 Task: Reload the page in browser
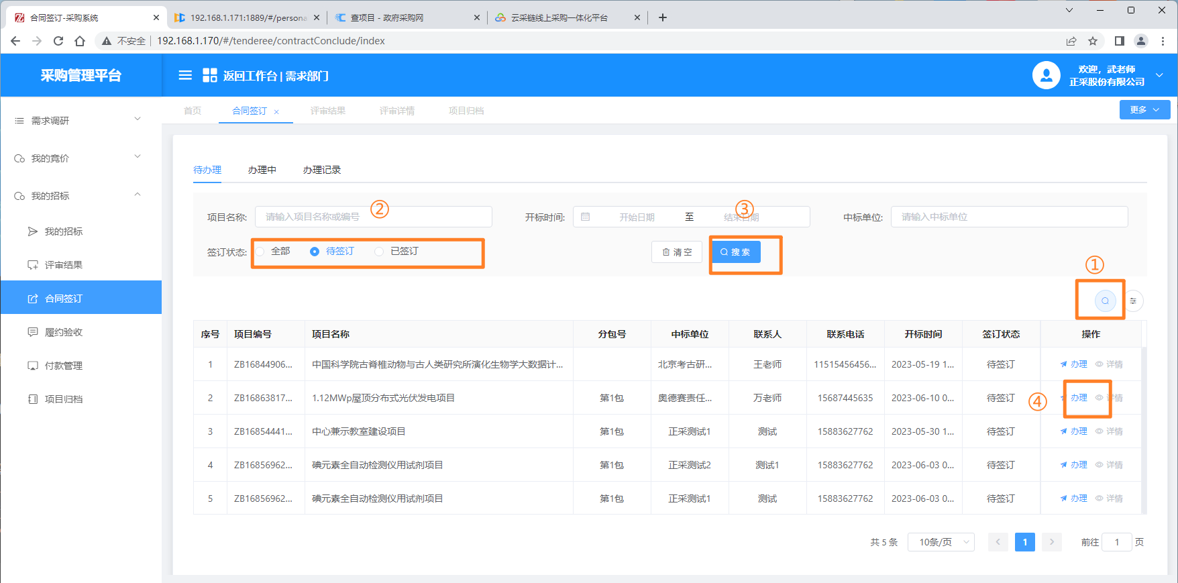[58, 41]
